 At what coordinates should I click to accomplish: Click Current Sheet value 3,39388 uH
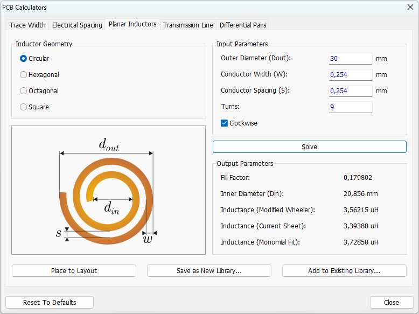361,226
